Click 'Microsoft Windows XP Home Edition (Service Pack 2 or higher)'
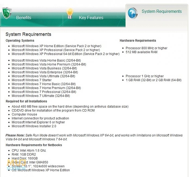This screenshot has height=177, width=189. tap(56, 46)
